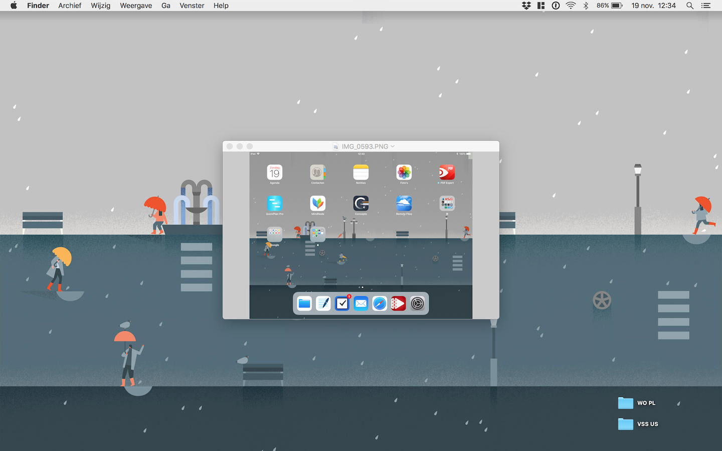Screen dimensions: 722x451
Task: Click the 1Password menu bar icon
Action: point(556,6)
